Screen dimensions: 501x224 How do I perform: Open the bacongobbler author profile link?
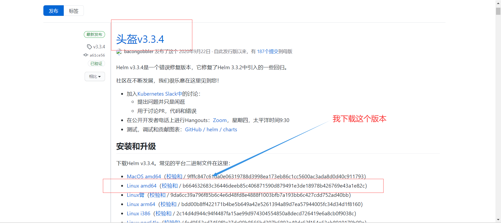pos(139,52)
